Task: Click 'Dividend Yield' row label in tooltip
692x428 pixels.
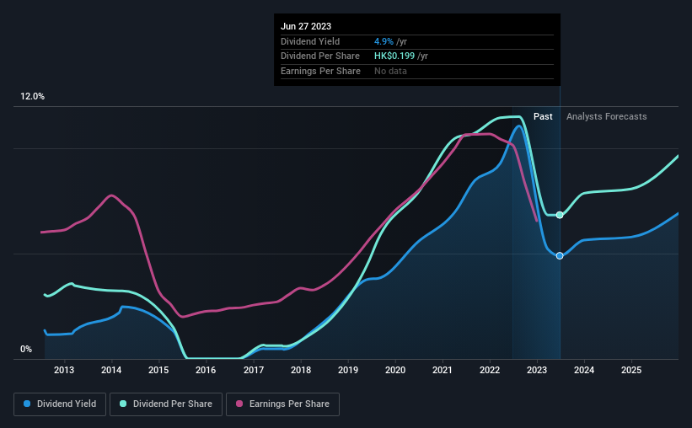Action: (x=310, y=41)
